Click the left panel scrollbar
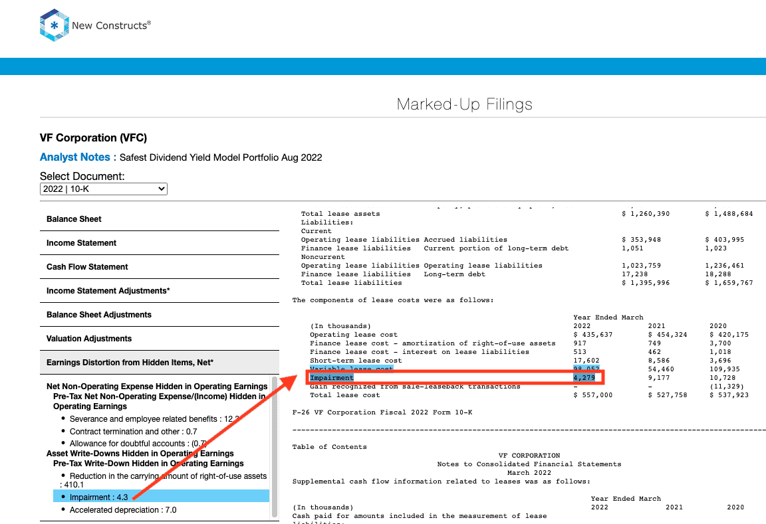 [x=274, y=446]
